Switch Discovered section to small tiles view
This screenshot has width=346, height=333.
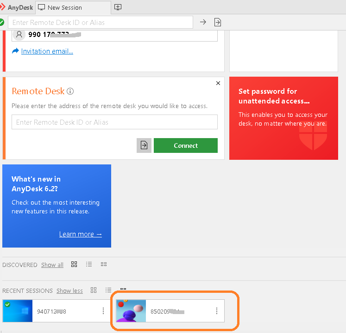coord(104,264)
